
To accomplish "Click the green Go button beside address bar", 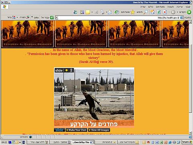I will [52, 18].
